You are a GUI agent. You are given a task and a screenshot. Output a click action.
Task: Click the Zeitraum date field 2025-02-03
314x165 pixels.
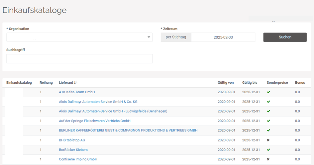pos(223,37)
